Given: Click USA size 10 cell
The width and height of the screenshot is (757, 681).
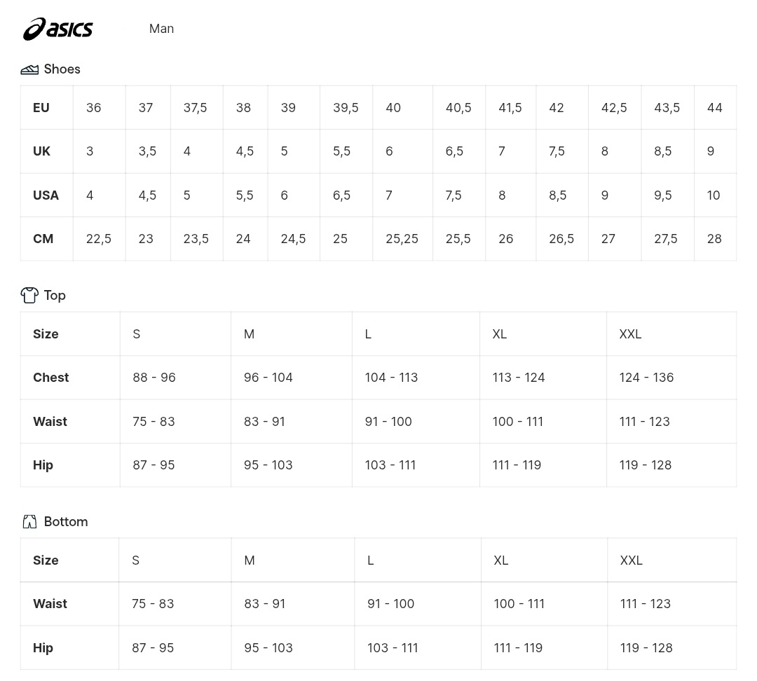Looking at the screenshot, I should pyautogui.click(x=716, y=195).
